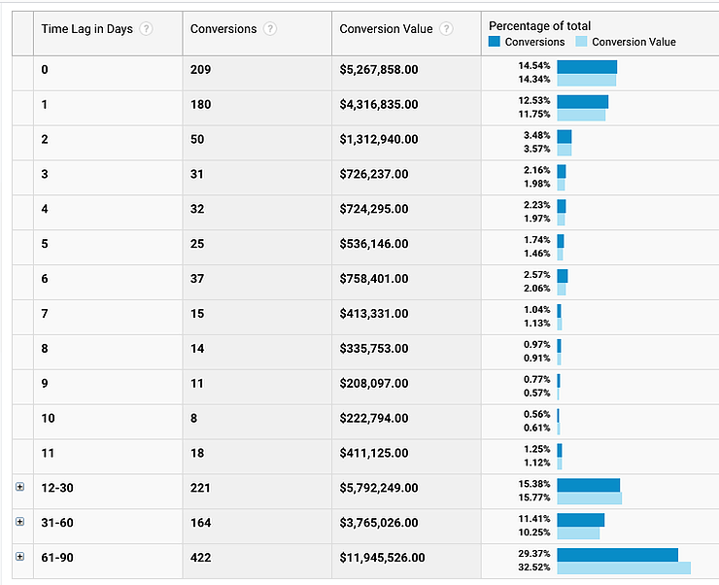
Task: Click the $5,792,249.00 value cell
Action: 379,487
